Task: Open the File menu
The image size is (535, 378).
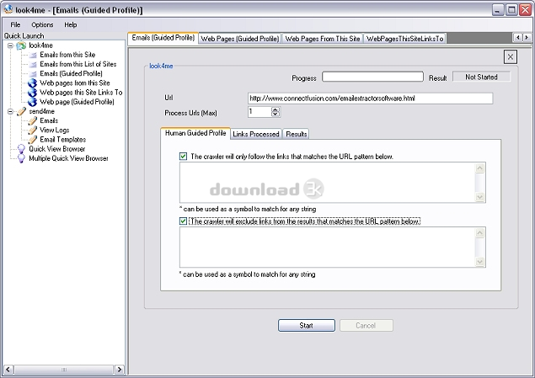Action: pos(15,24)
